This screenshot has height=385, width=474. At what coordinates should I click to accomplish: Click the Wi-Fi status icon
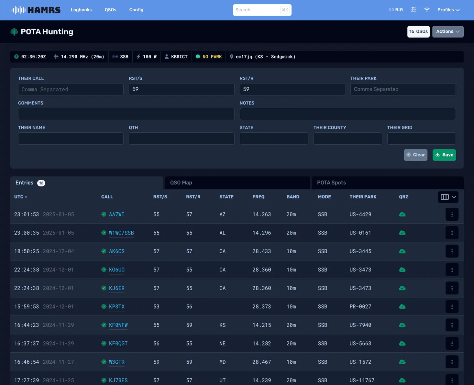(x=427, y=10)
